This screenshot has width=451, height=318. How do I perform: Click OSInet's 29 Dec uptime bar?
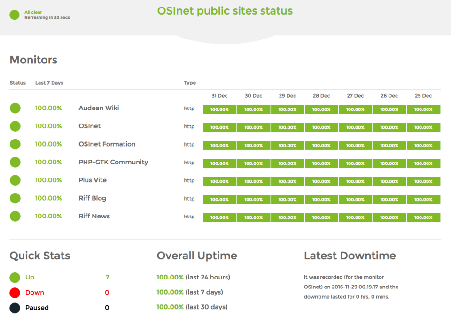pos(288,127)
